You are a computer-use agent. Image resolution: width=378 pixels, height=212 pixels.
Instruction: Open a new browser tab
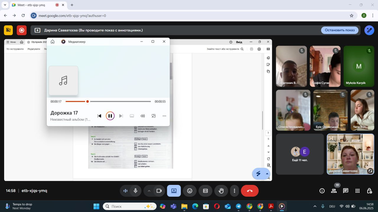[x=72, y=5]
